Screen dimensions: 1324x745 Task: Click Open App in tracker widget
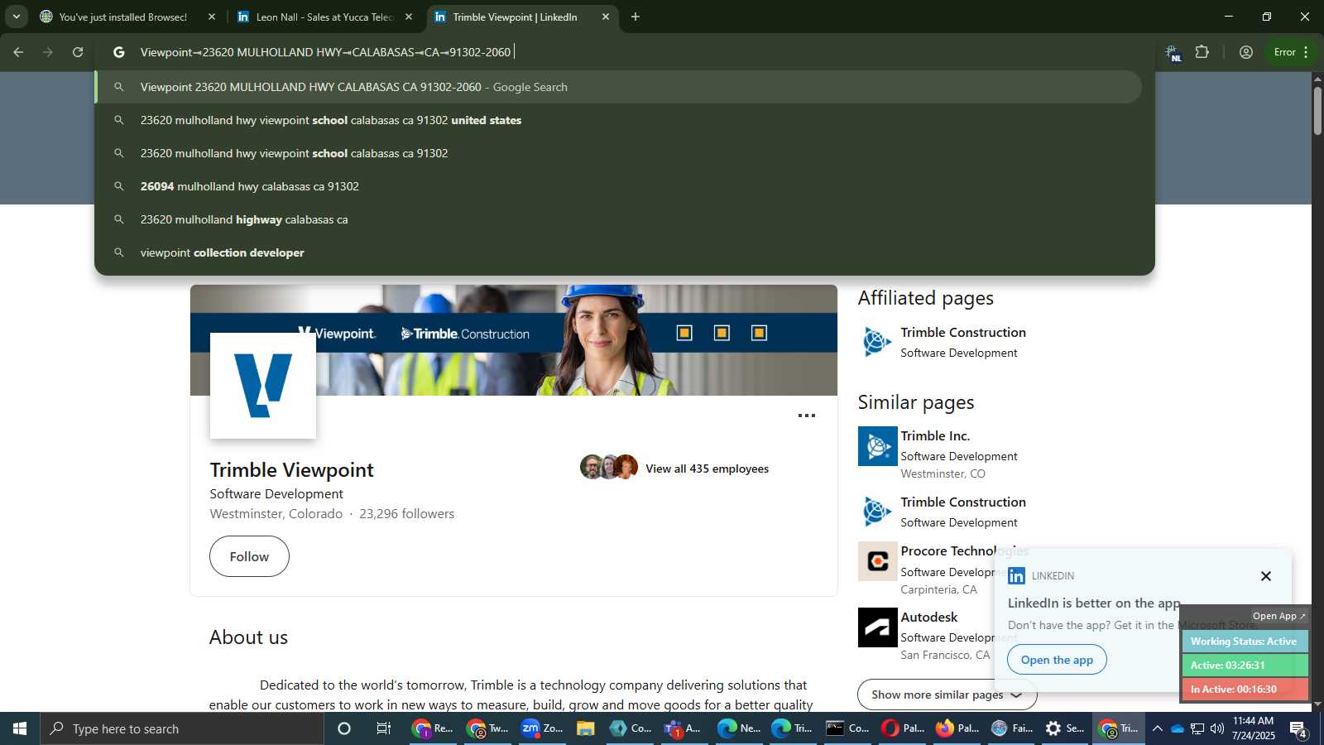1278,616
